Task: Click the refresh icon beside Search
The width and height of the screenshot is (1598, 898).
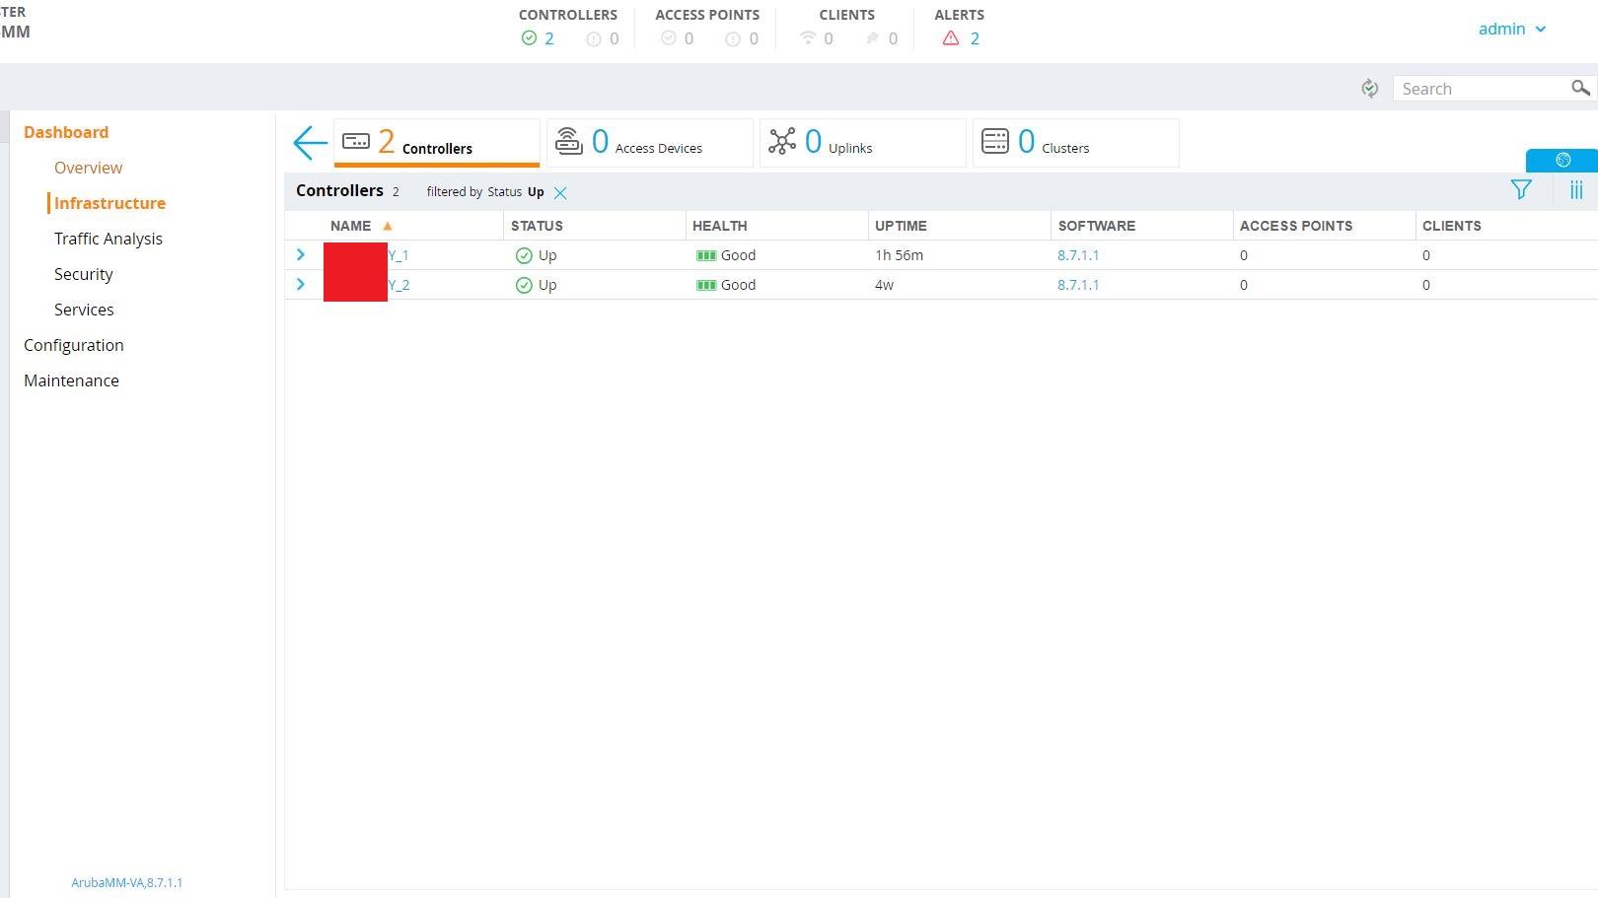Action: tap(1369, 89)
